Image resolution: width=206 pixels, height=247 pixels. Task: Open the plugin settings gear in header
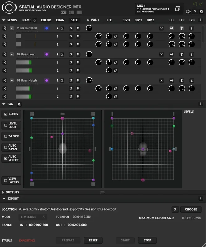pyautogui.click(x=201, y=11)
